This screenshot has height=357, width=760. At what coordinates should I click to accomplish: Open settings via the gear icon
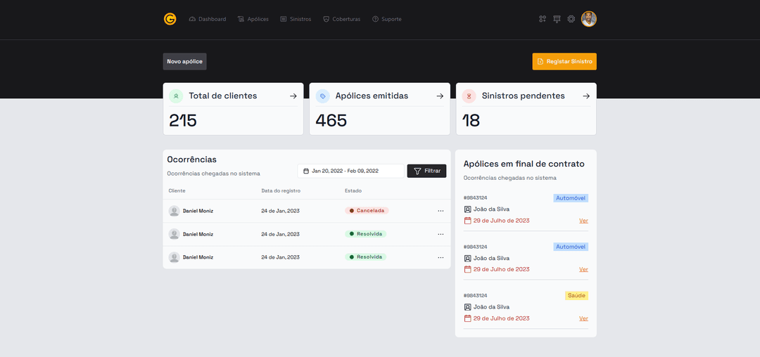[x=571, y=19]
